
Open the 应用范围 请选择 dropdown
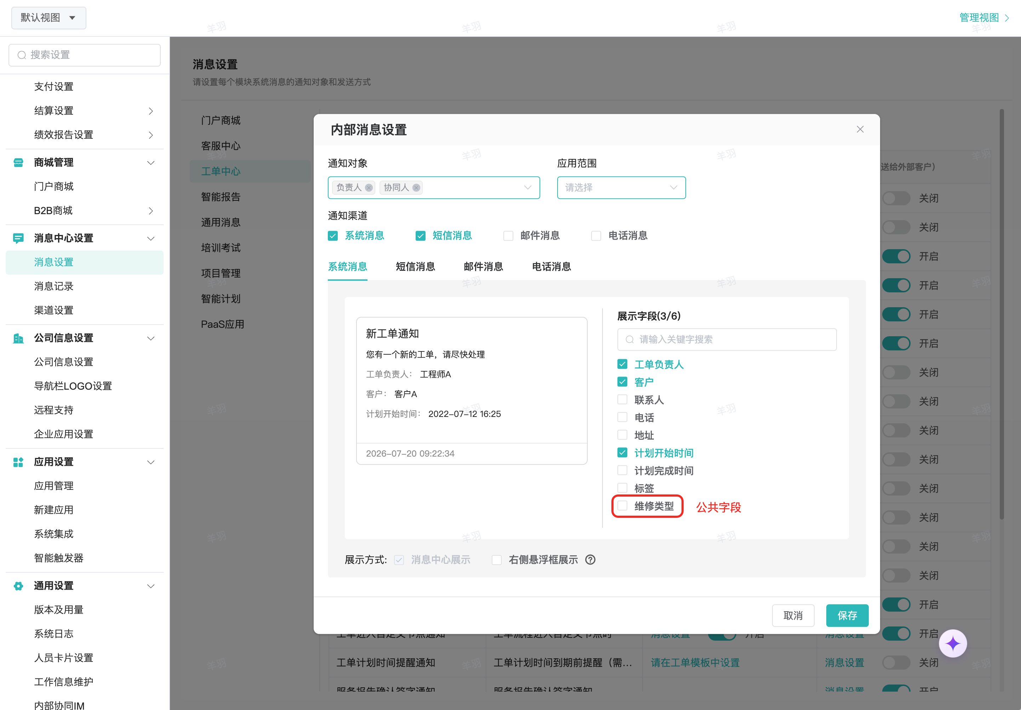click(x=621, y=188)
